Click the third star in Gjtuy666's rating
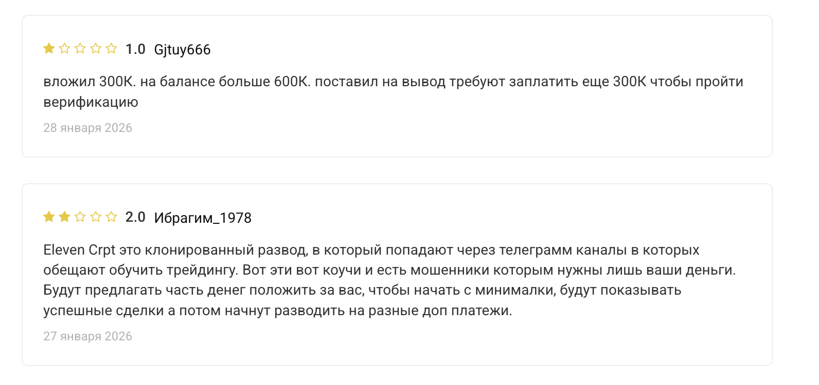This screenshot has height=385, width=819. click(80, 49)
